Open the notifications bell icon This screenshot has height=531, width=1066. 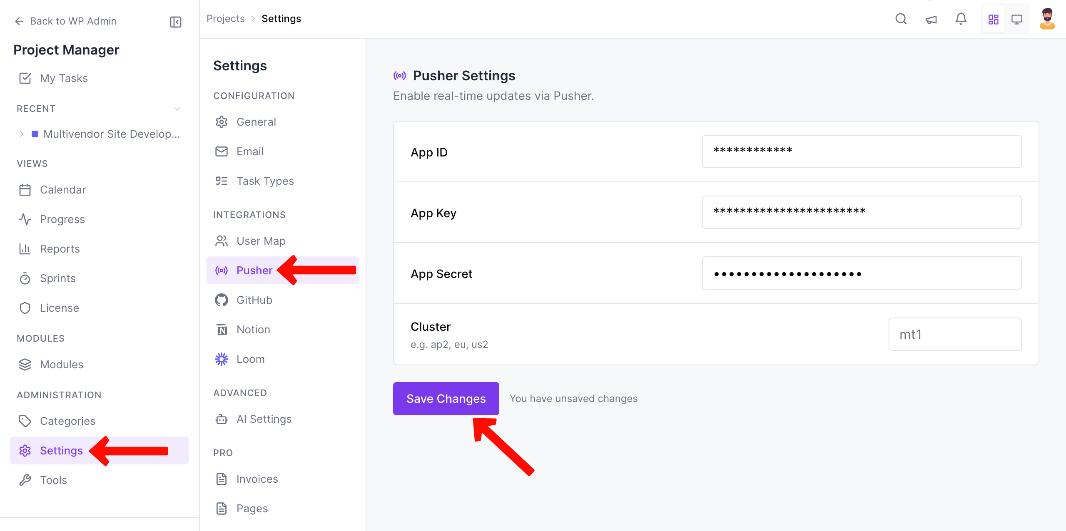click(x=961, y=19)
